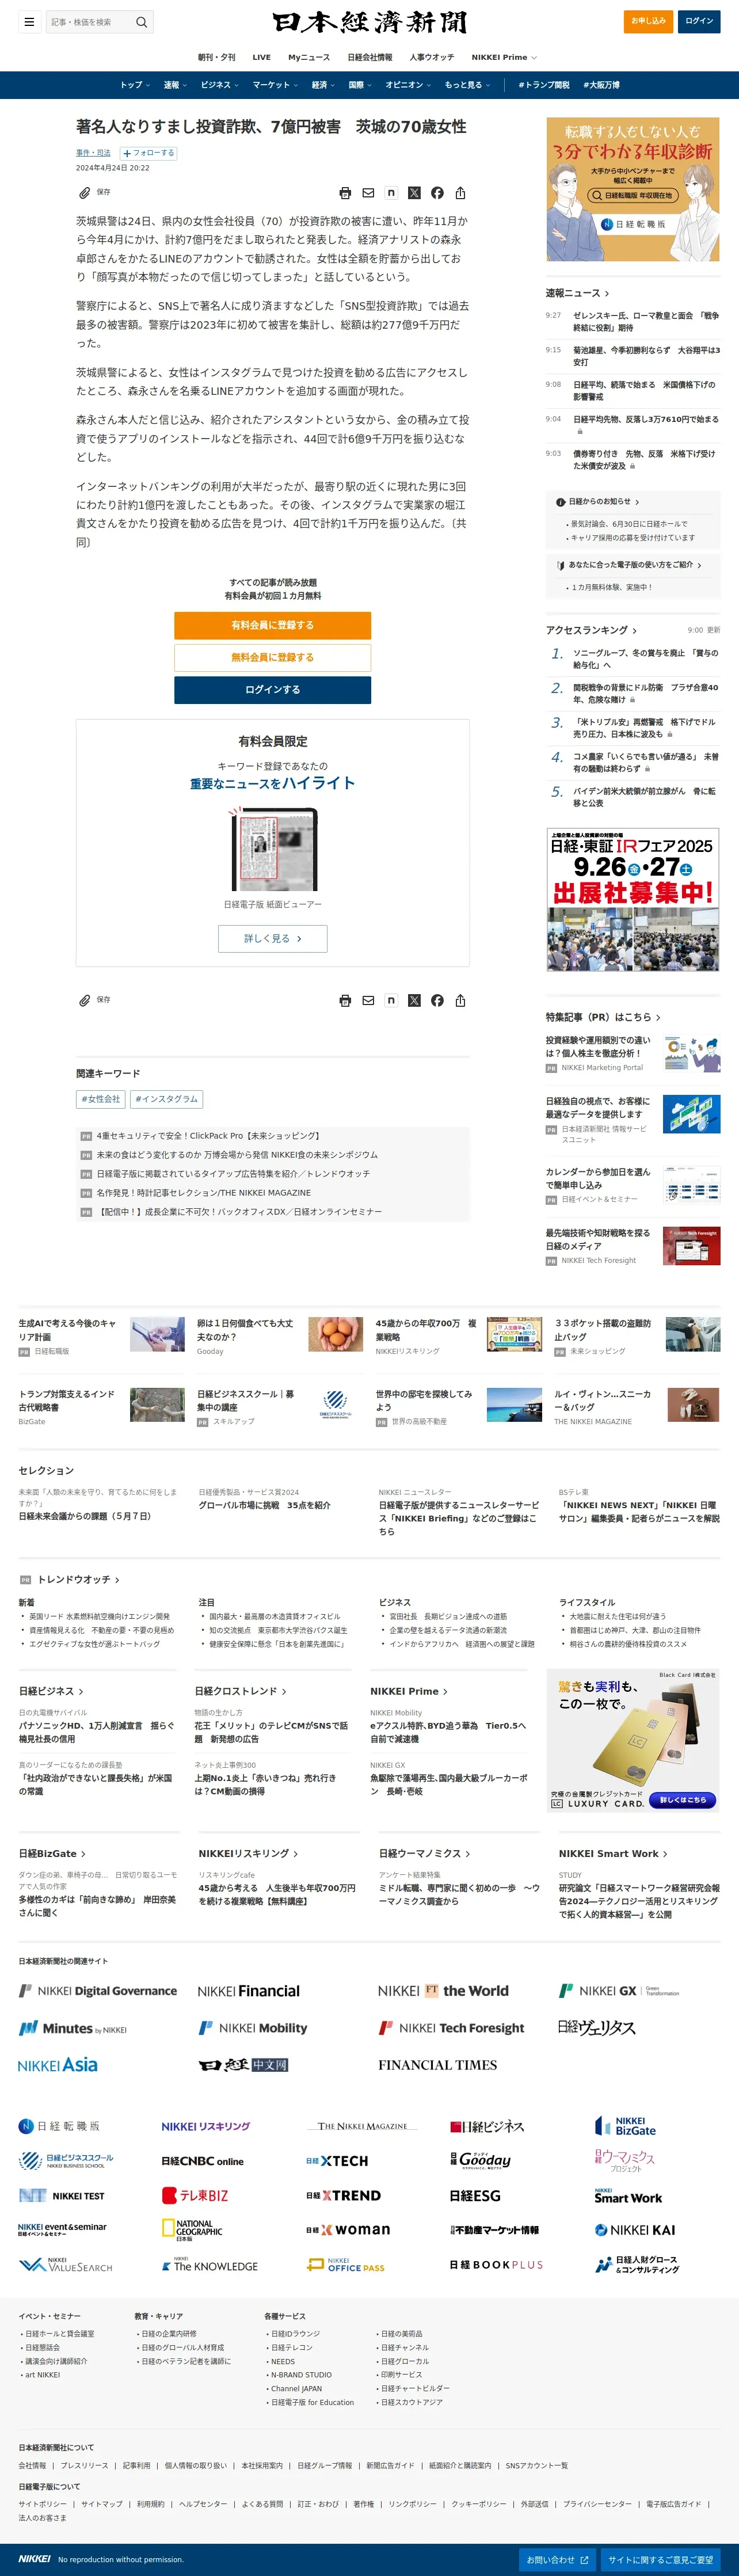Share article on note from top toolbar

pyautogui.click(x=391, y=193)
